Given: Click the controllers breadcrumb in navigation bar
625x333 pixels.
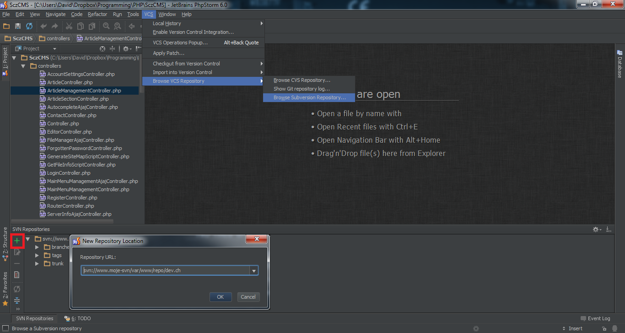Looking at the screenshot, I should point(54,38).
